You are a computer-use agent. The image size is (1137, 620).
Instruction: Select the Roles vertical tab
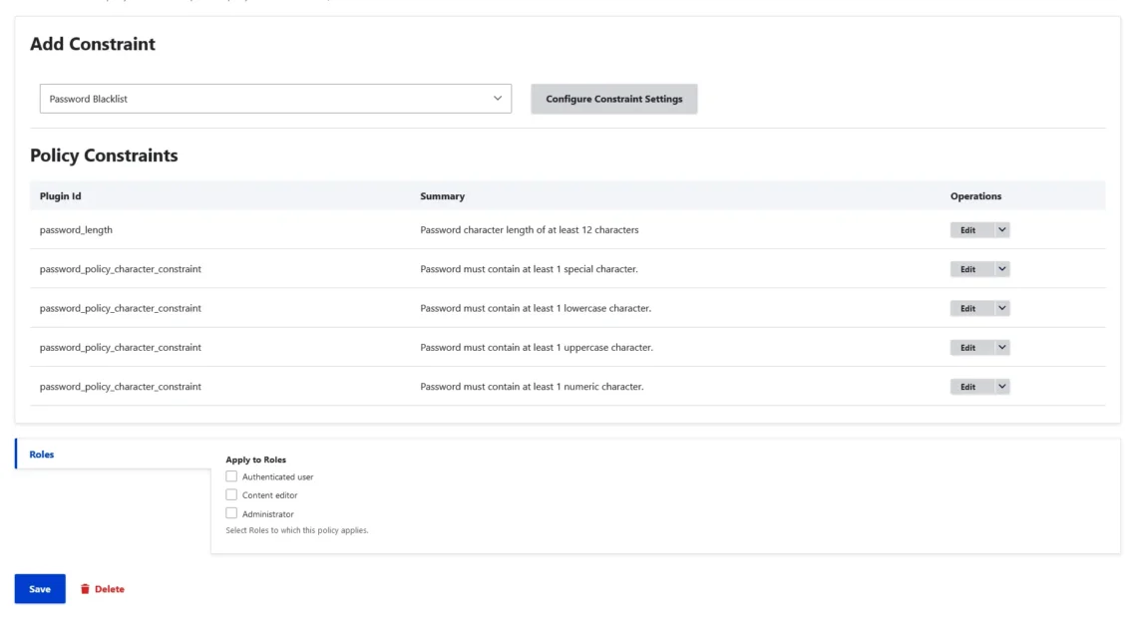pyautogui.click(x=42, y=455)
